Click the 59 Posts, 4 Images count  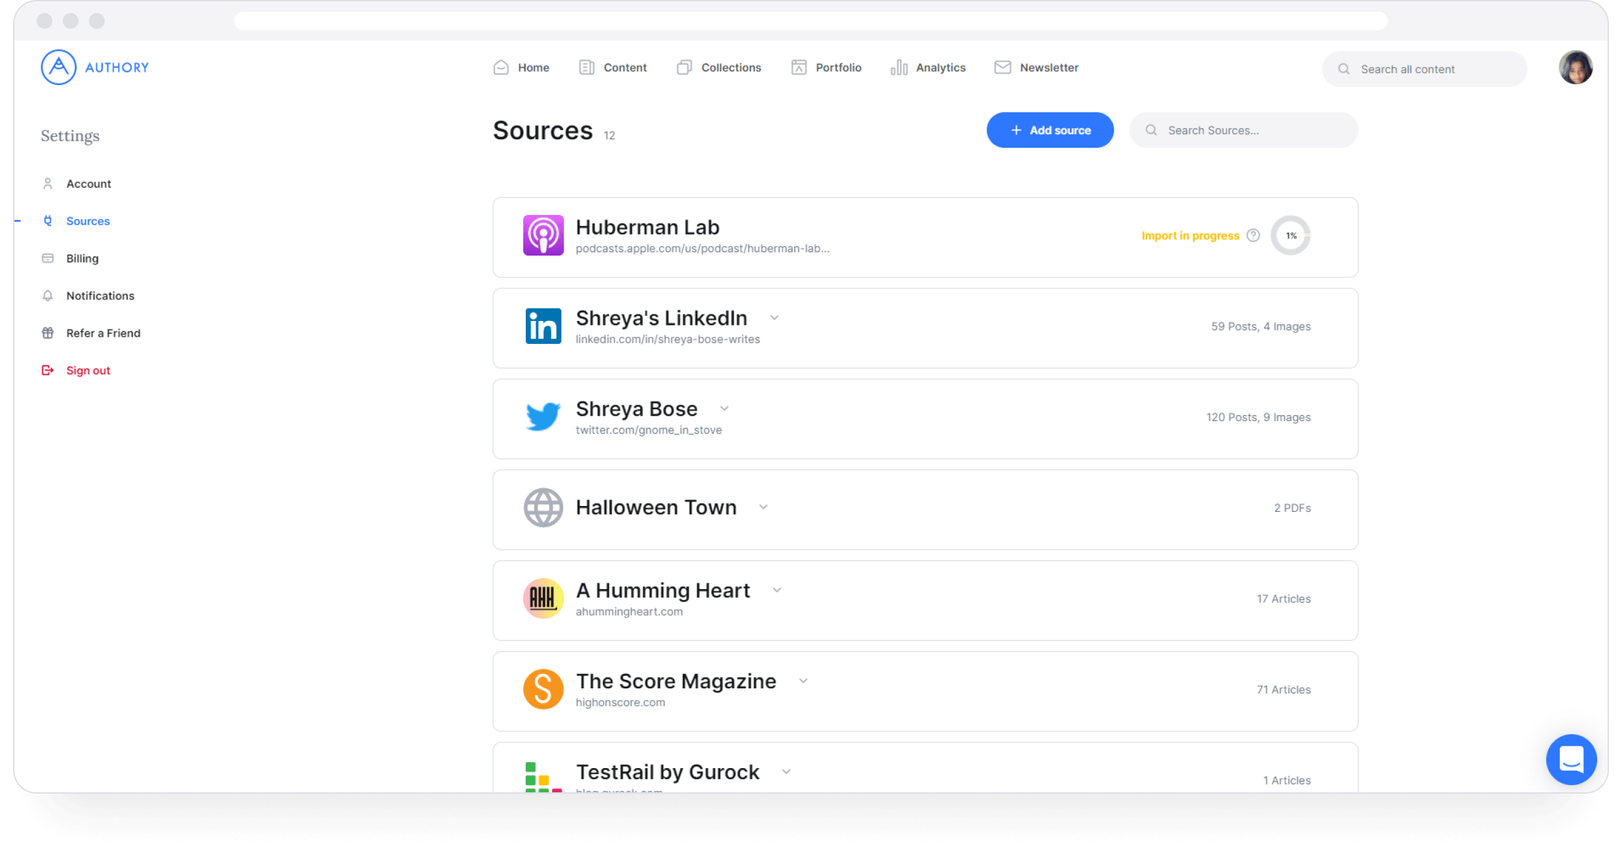pyautogui.click(x=1261, y=326)
